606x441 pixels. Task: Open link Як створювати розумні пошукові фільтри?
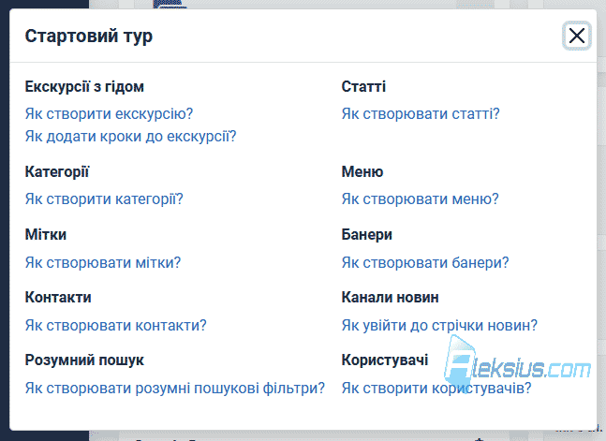click(175, 388)
